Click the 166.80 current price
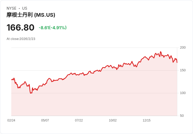The image size is (193, 134). tap(20, 27)
